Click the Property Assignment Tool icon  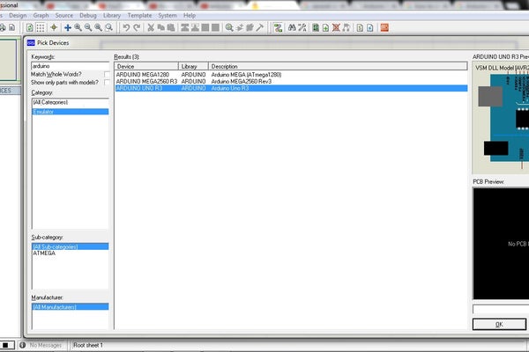(x=302, y=27)
